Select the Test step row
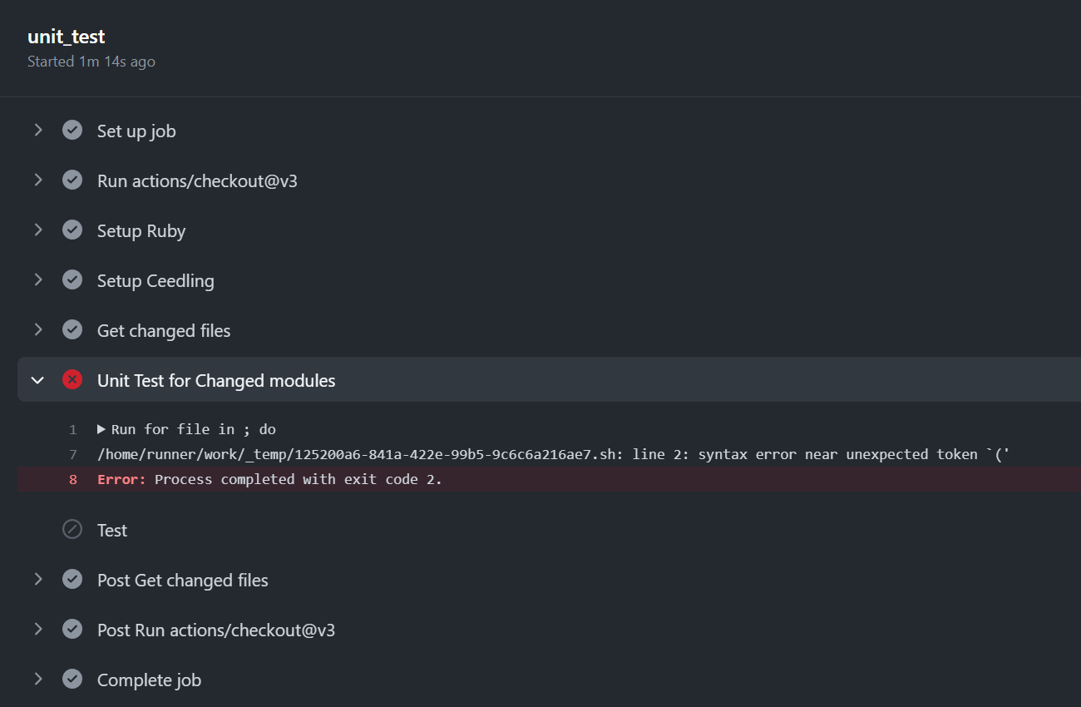The image size is (1081, 707). 112,531
